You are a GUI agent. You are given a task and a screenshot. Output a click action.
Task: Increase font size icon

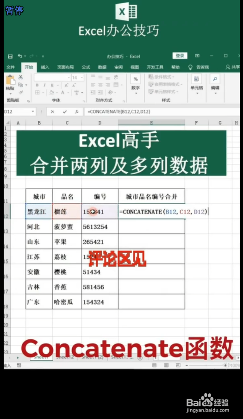[66, 85]
